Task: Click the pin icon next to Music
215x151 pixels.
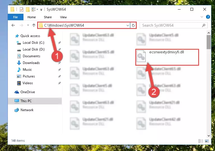Action: [60, 70]
